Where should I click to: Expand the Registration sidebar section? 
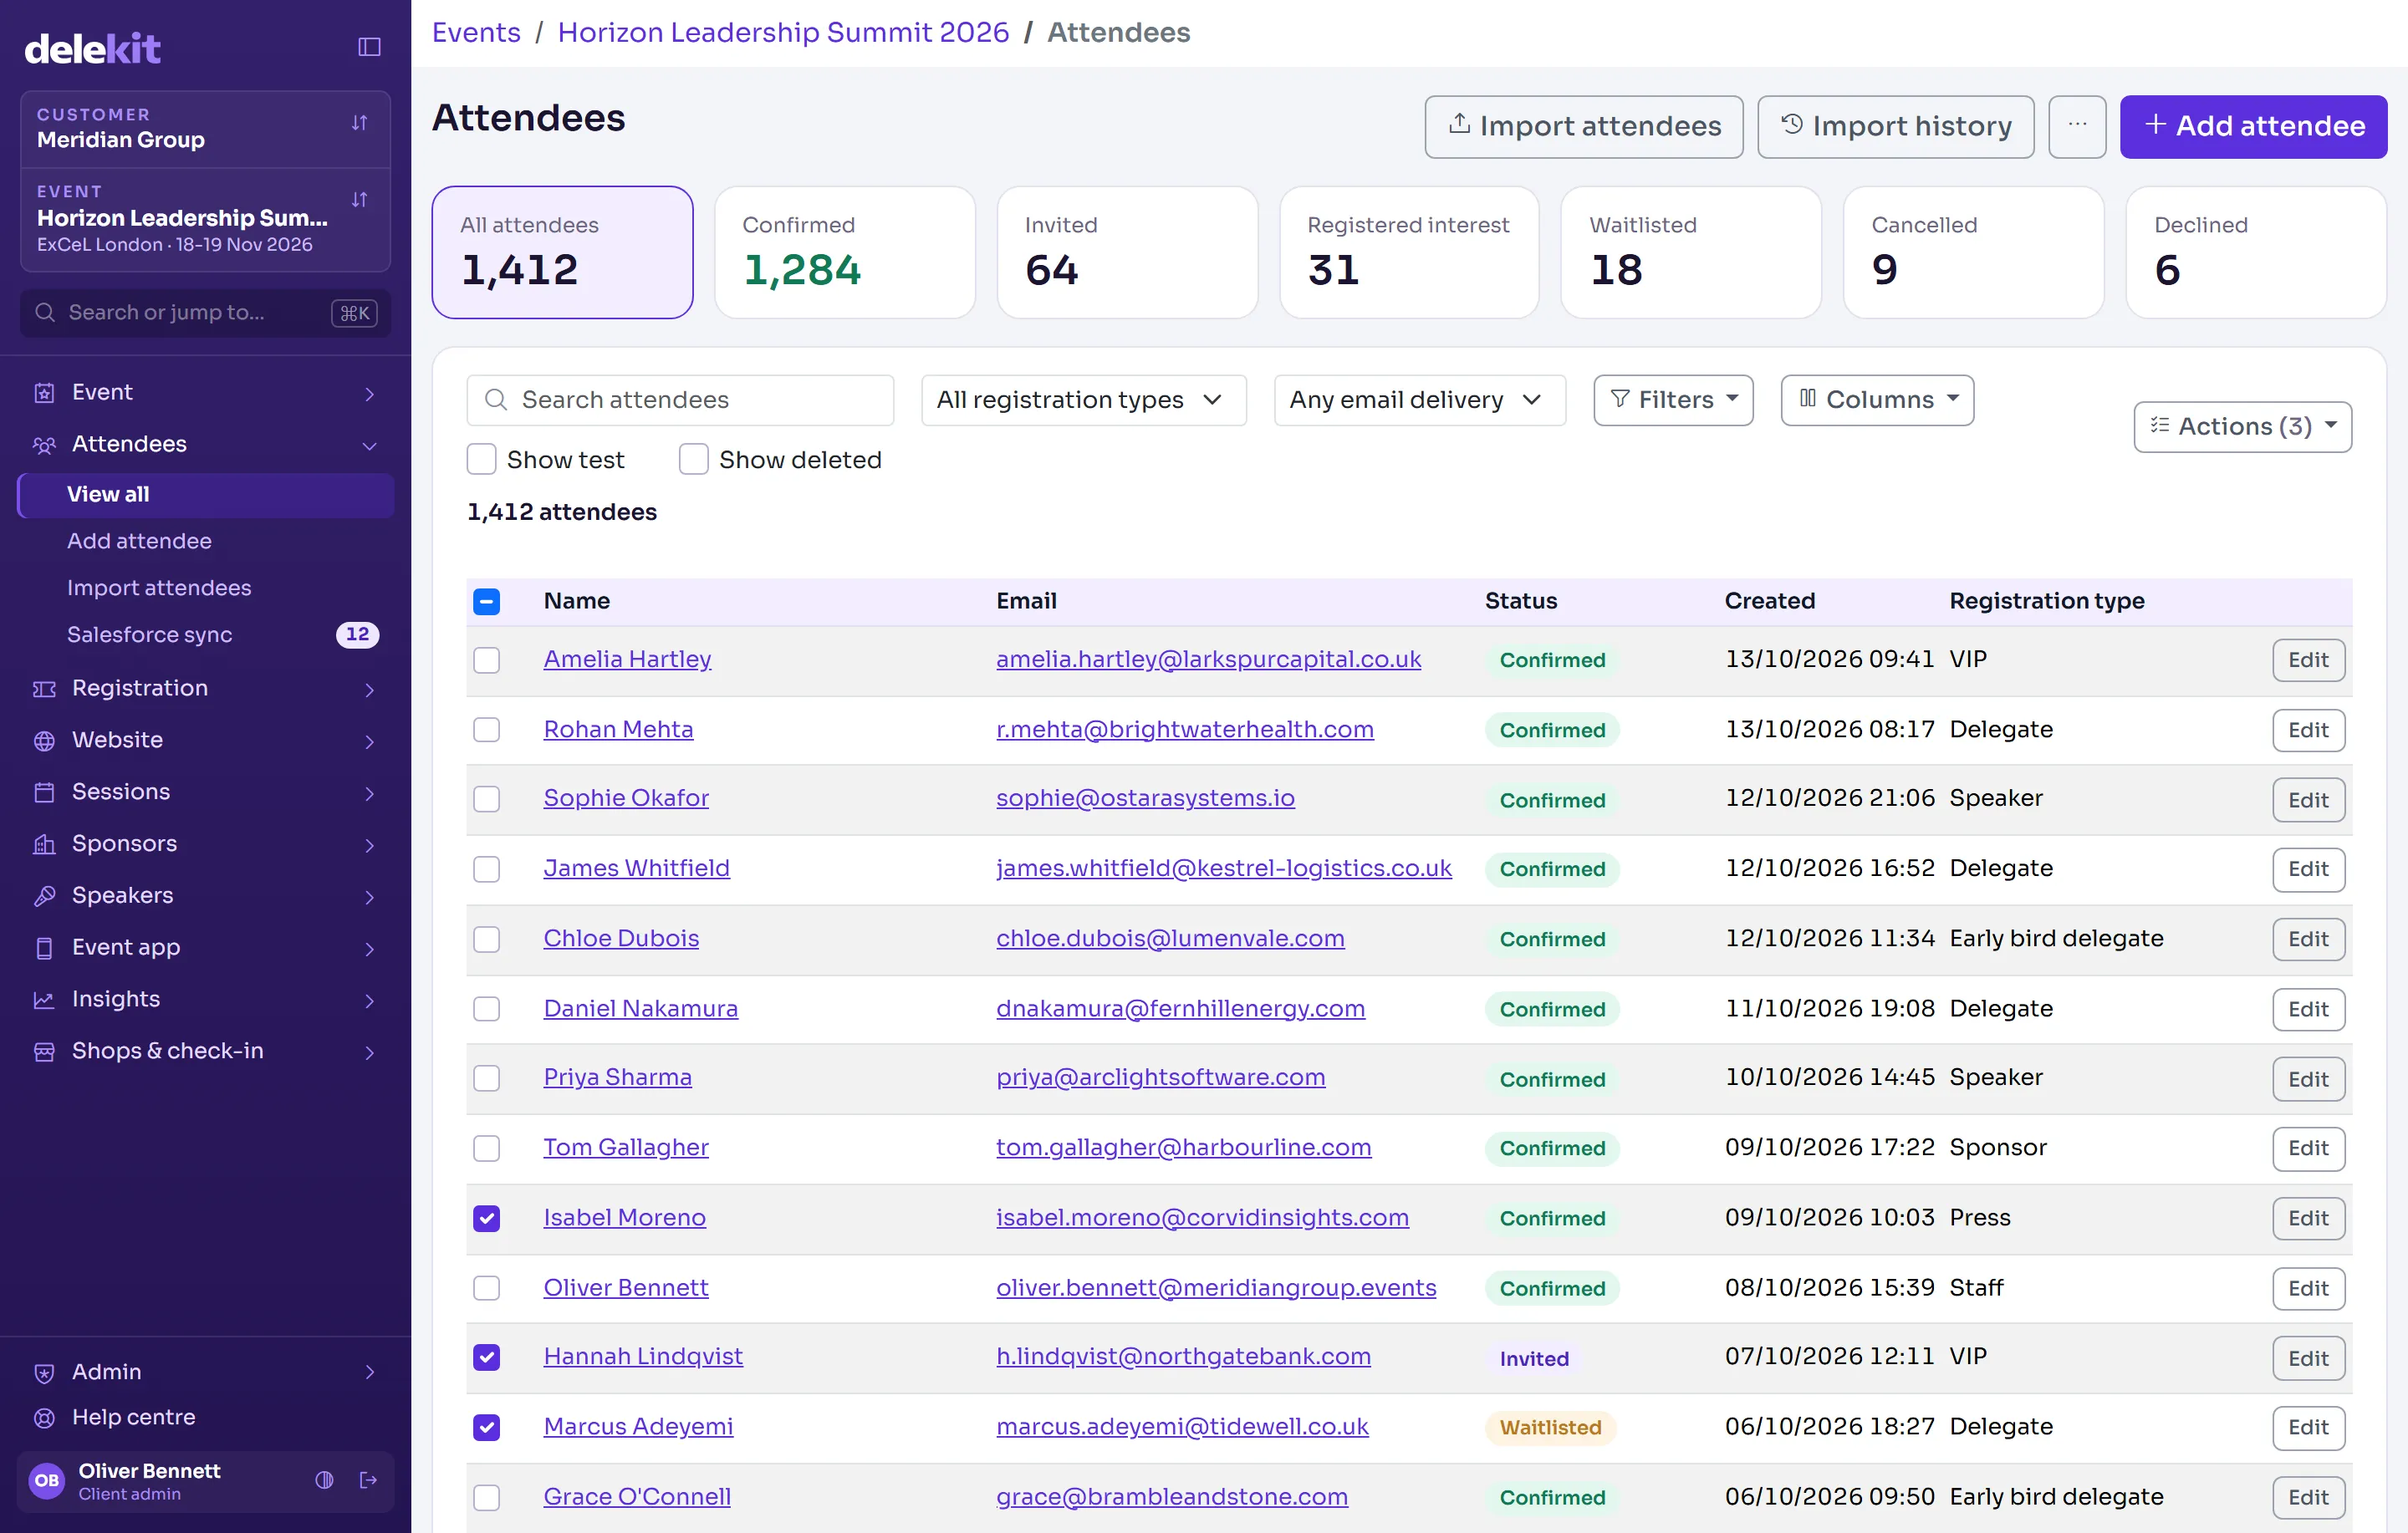pos(205,689)
